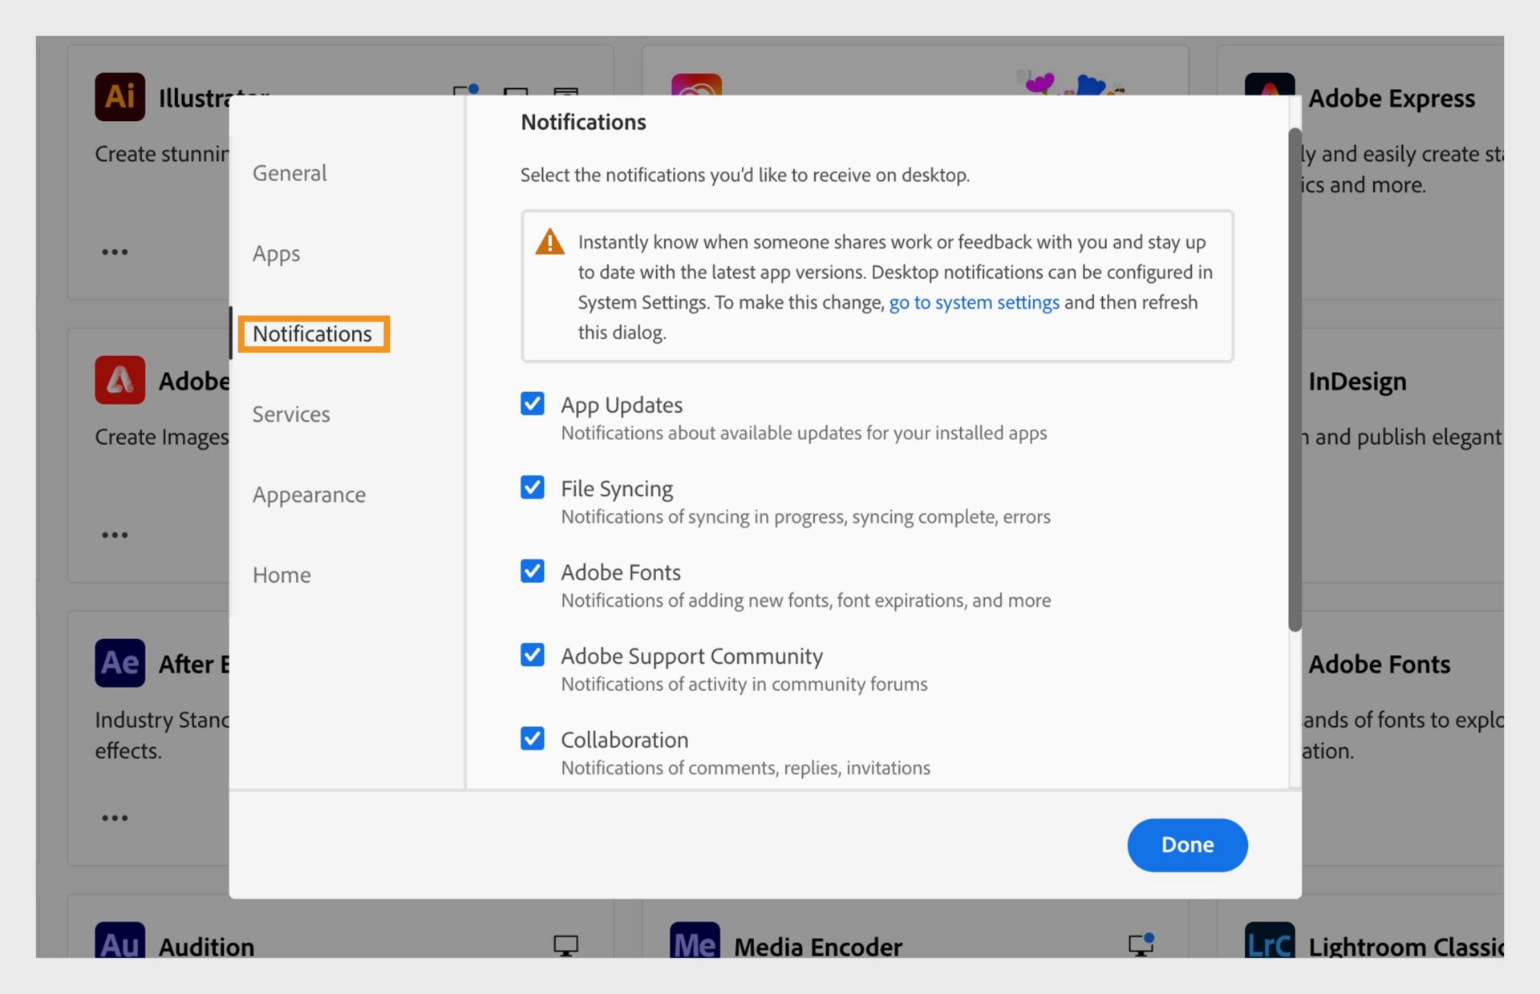
Task: Follow the go to system settings link
Action: coord(974,302)
